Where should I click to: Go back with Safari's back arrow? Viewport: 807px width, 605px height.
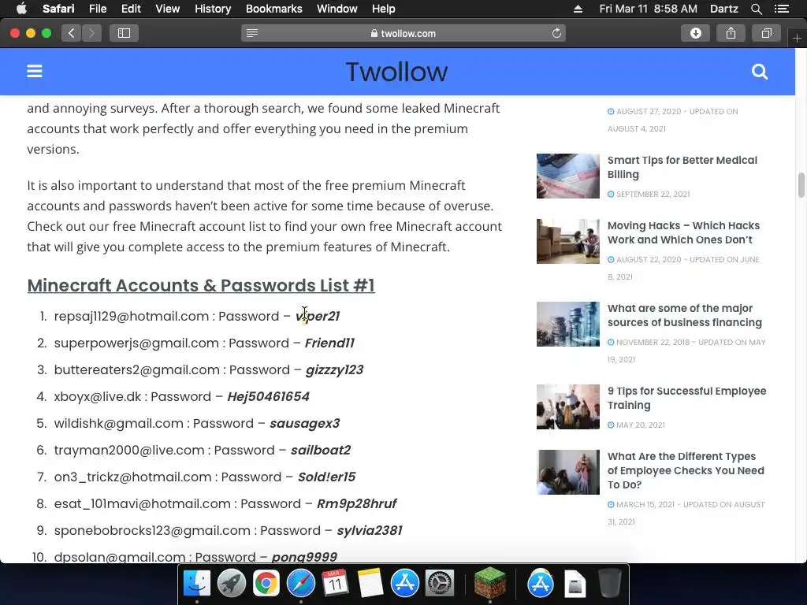(x=72, y=33)
